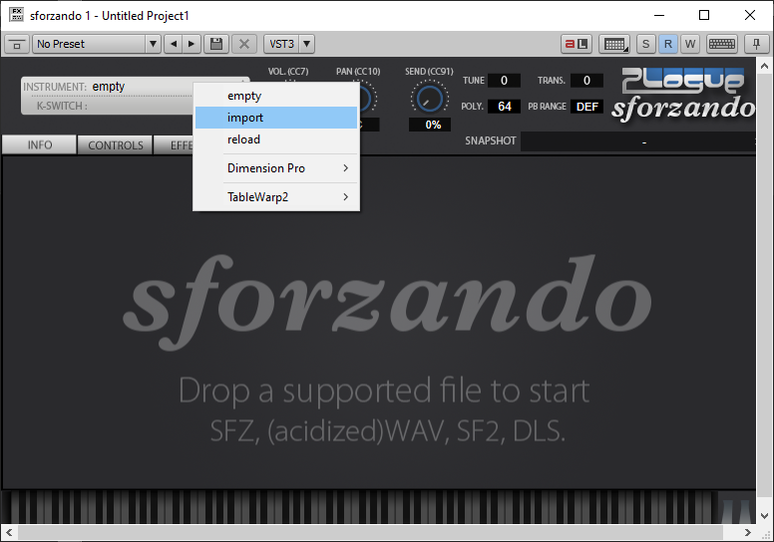Open the VST3 dropdown menu
The width and height of the screenshot is (774, 542).
click(289, 44)
